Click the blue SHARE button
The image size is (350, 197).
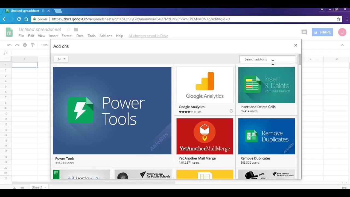coord(322,32)
